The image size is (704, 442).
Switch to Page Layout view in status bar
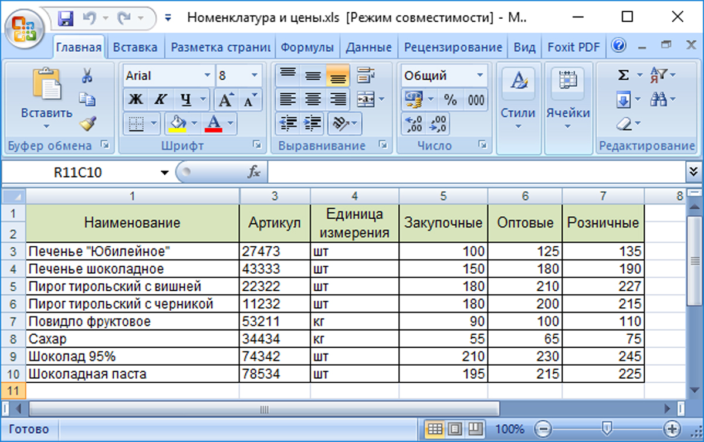pos(456,428)
